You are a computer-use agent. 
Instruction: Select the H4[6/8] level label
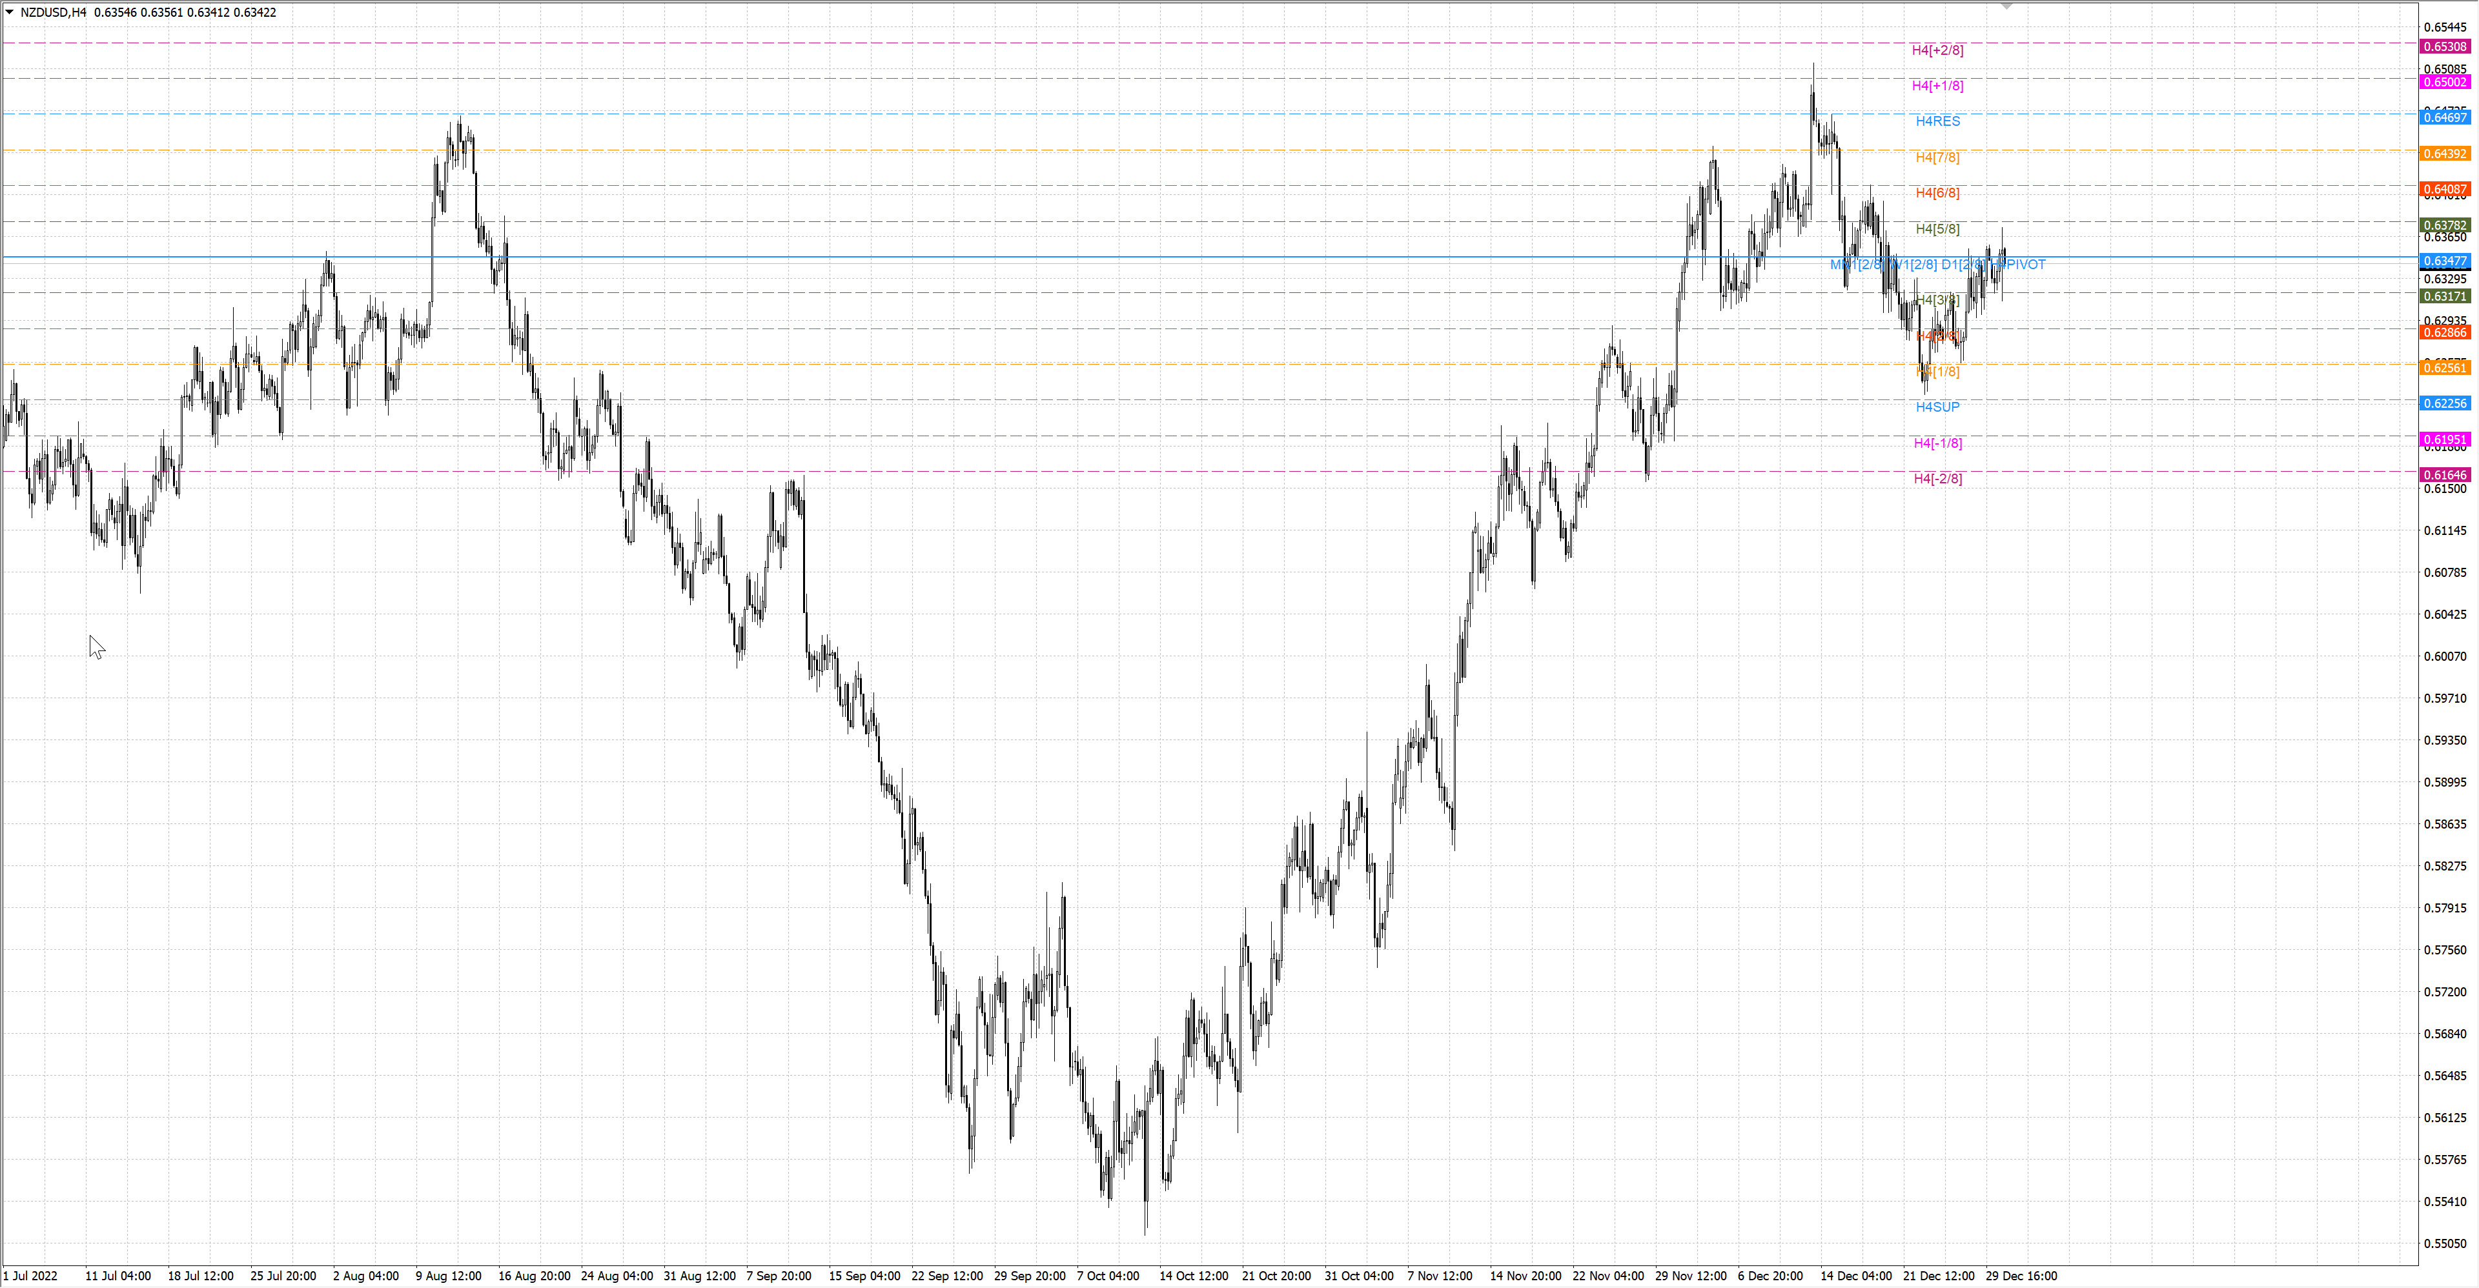pos(1937,192)
